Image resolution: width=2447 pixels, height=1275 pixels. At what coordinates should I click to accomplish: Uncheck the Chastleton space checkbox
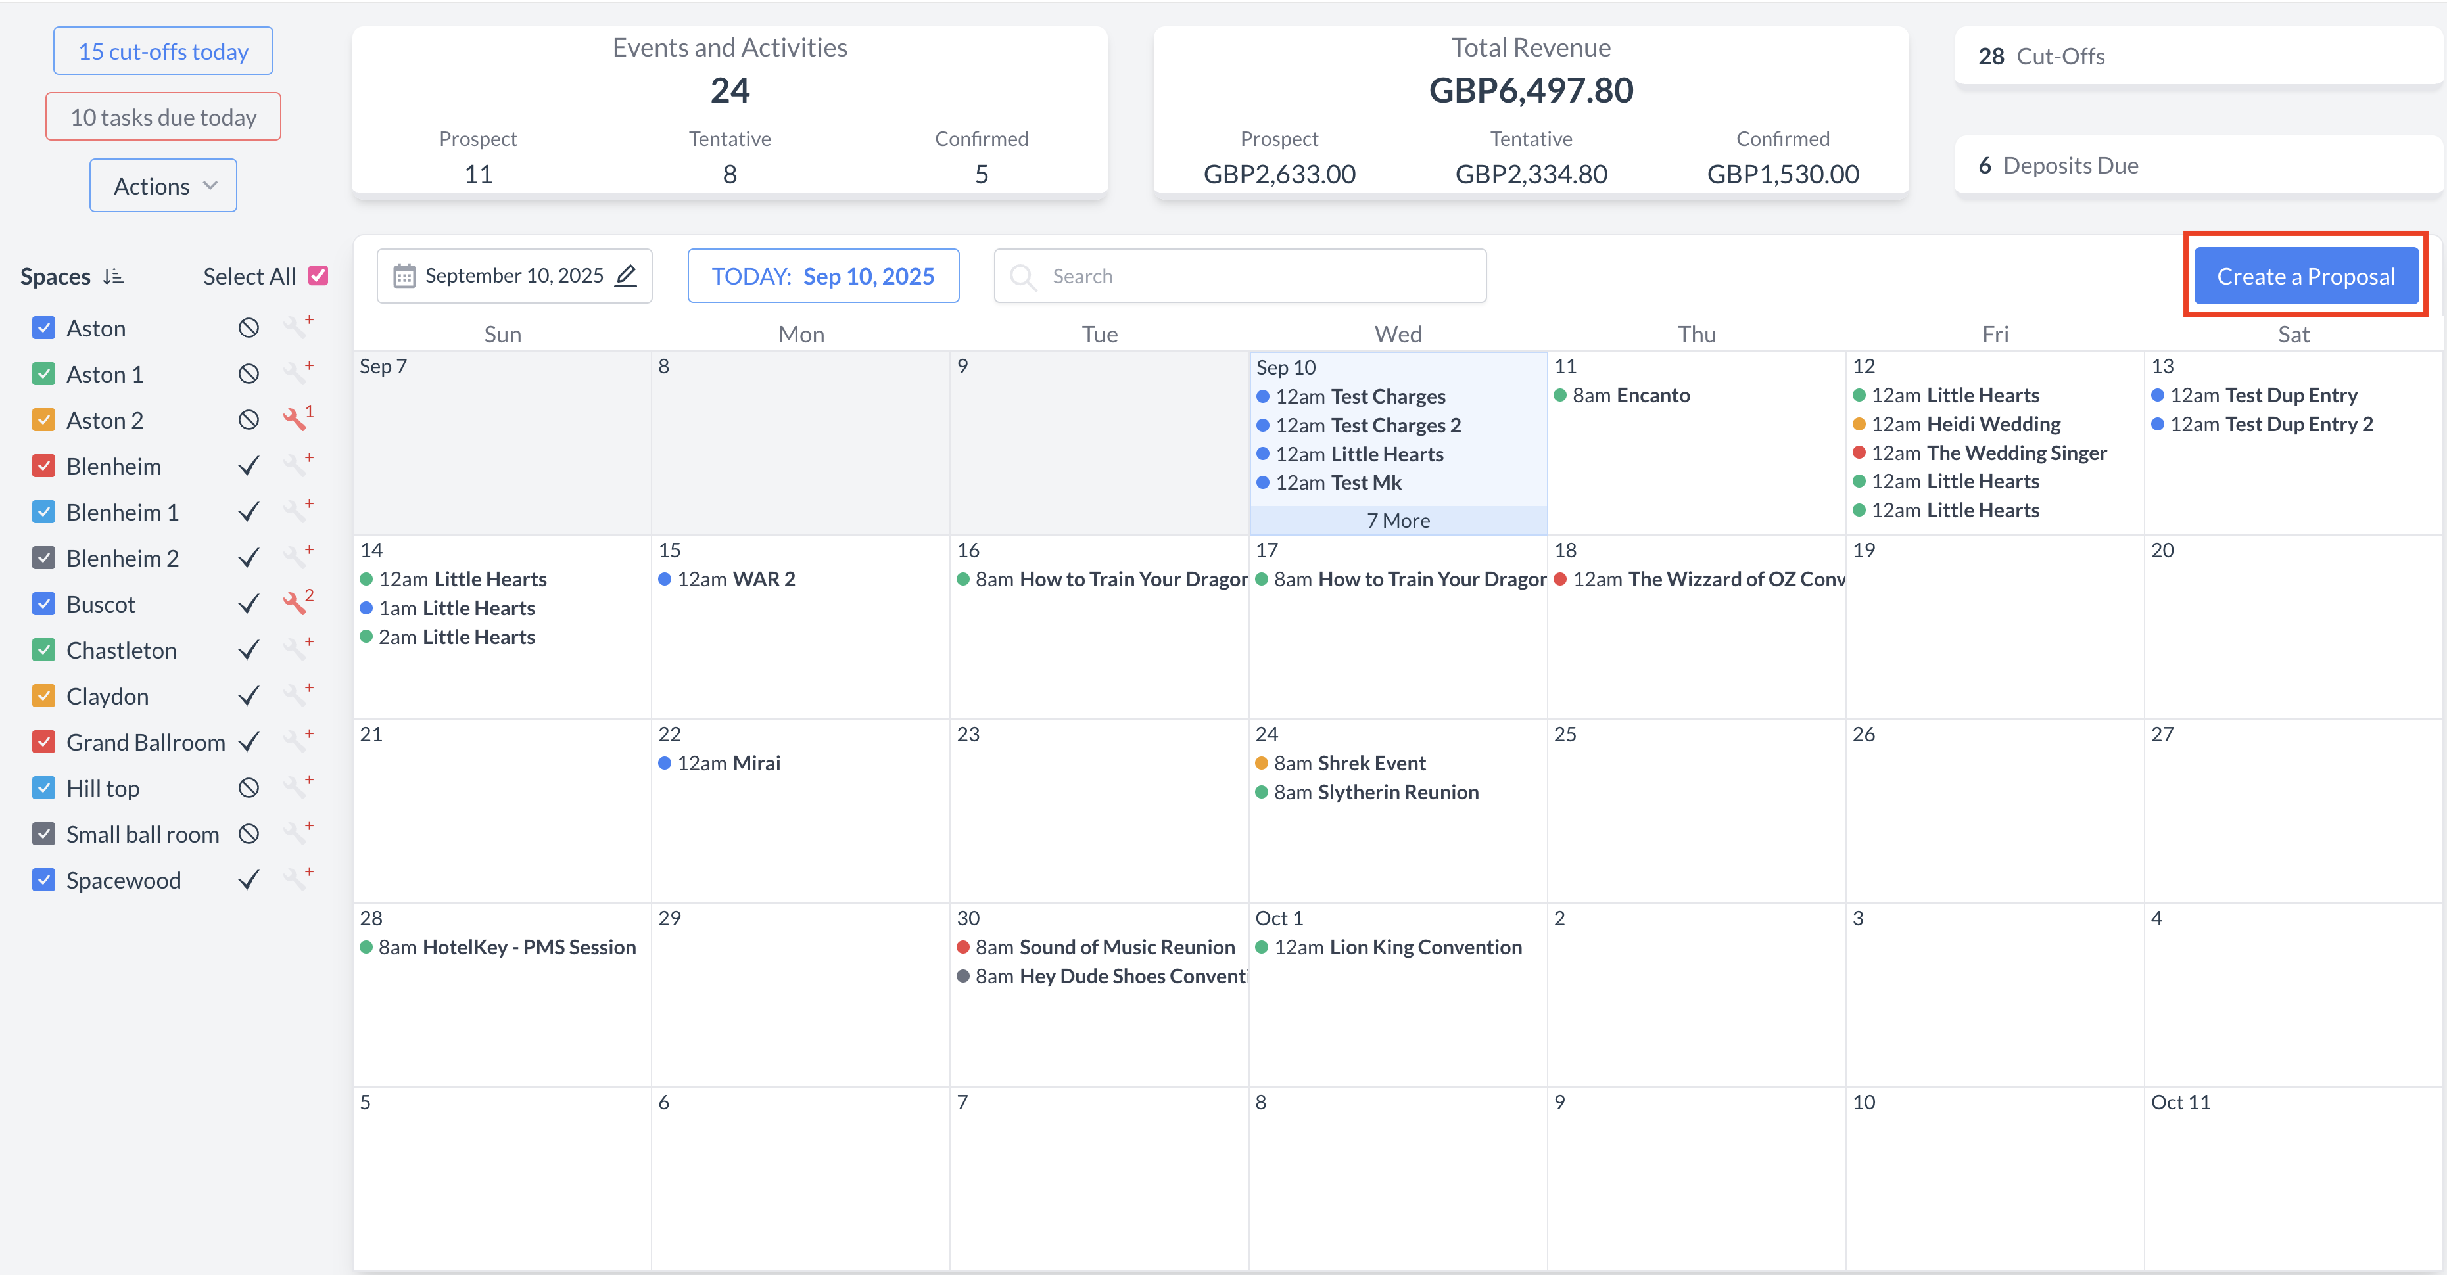pos(43,651)
